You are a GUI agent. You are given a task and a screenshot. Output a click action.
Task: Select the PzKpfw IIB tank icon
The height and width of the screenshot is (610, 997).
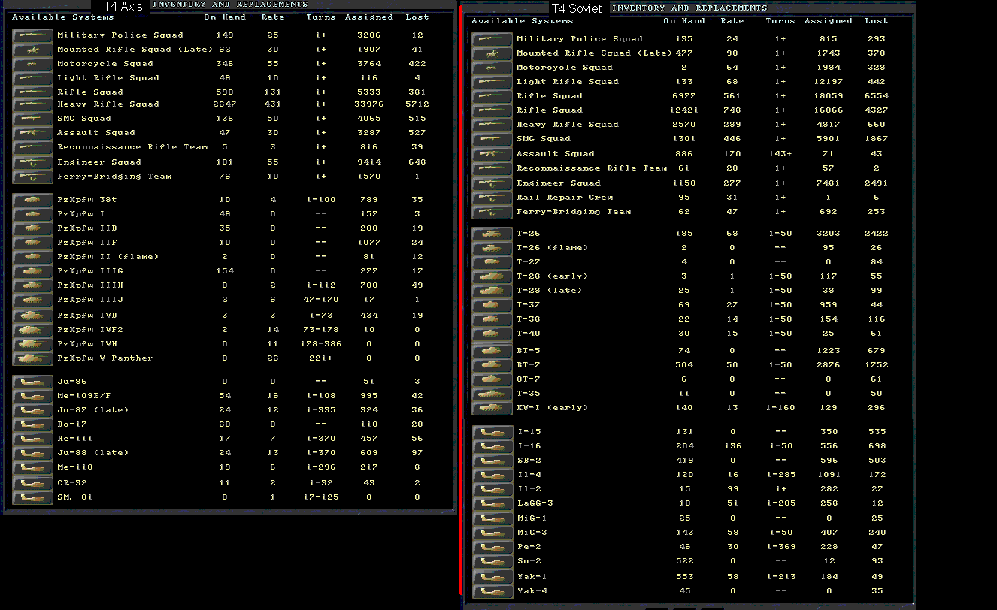[x=33, y=228]
